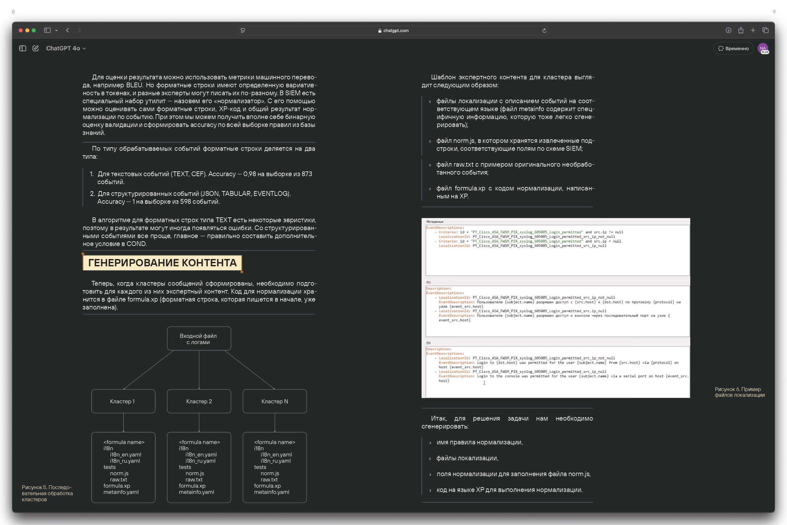
Task: Click the ГЕНЕРИРОВАНИЕ КОНТЕНТА highlighted heading
Action: coord(162,263)
